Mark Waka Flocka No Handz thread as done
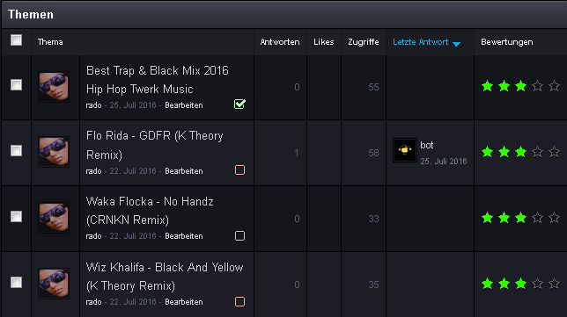The width and height of the screenshot is (567, 317). (x=239, y=236)
